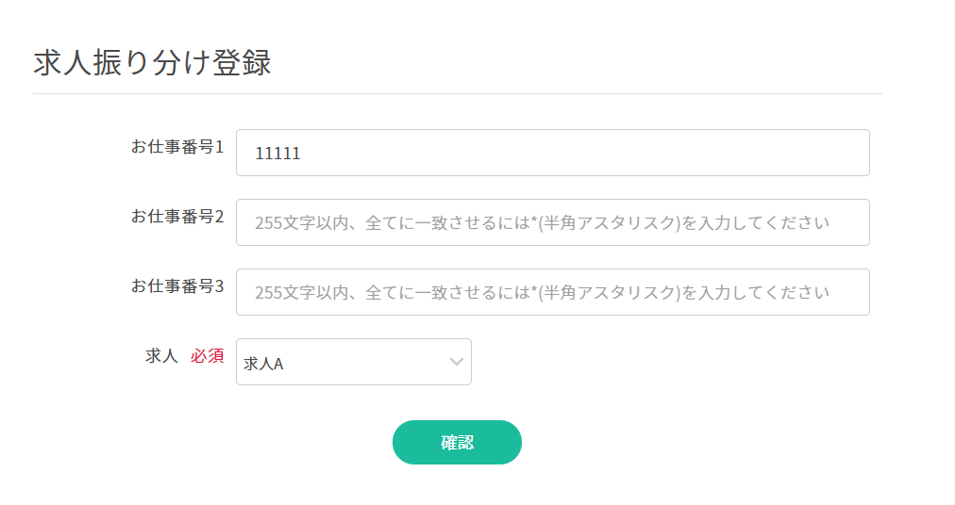The width and height of the screenshot is (955, 505).
Task: Click the selected 求人A option text
Action: coord(263,363)
